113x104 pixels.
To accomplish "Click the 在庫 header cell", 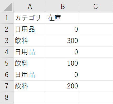I will click(x=63, y=18).
